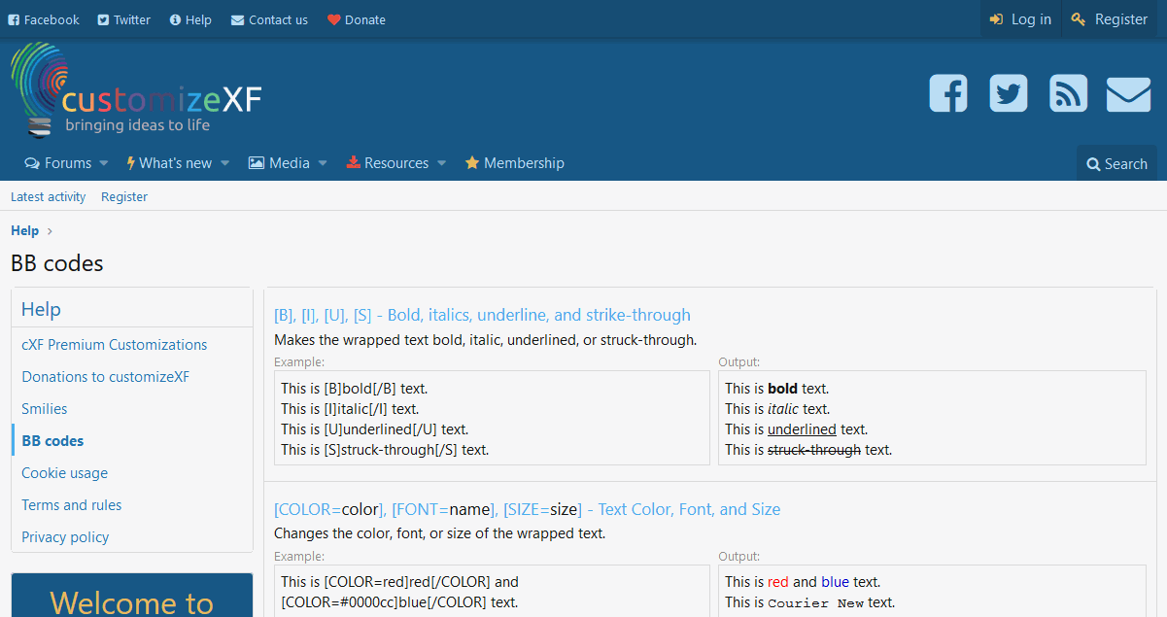Click the customizeXF logo
The image size is (1167, 617).
coord(137,92)
